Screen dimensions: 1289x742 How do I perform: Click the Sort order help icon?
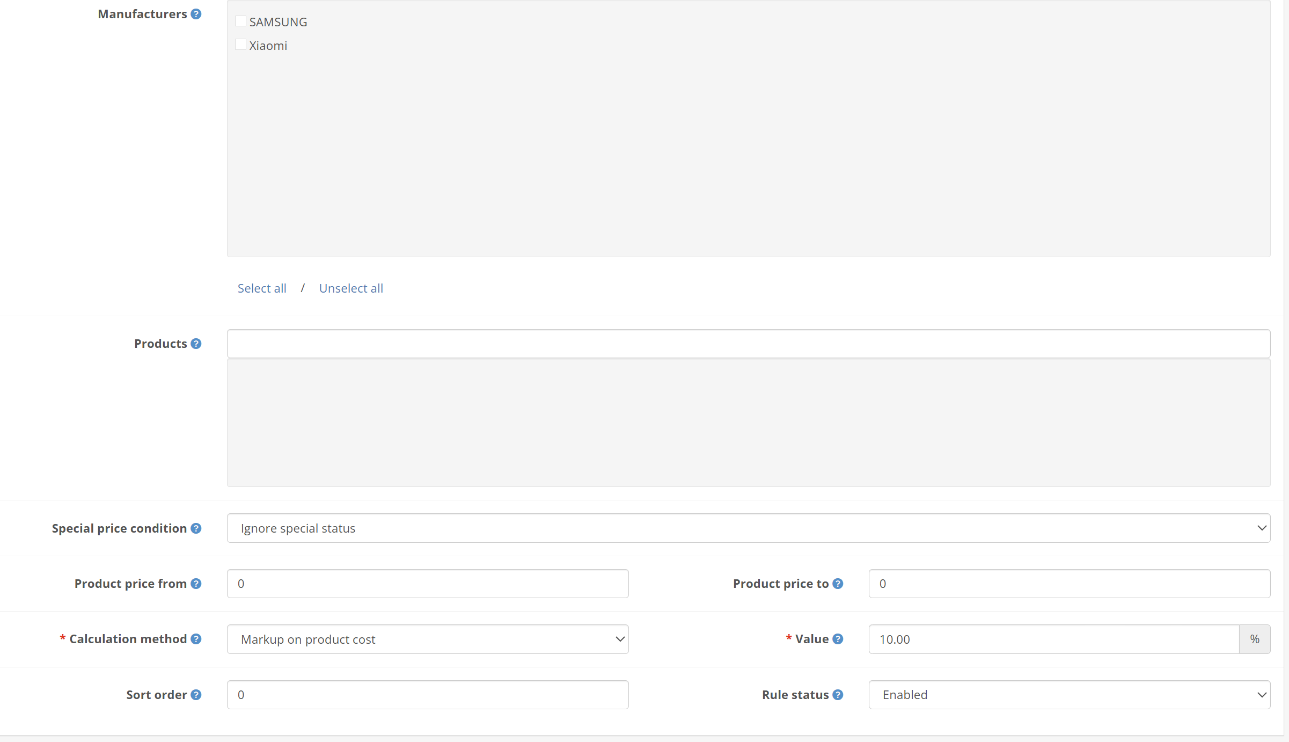(x=196, y=695)
